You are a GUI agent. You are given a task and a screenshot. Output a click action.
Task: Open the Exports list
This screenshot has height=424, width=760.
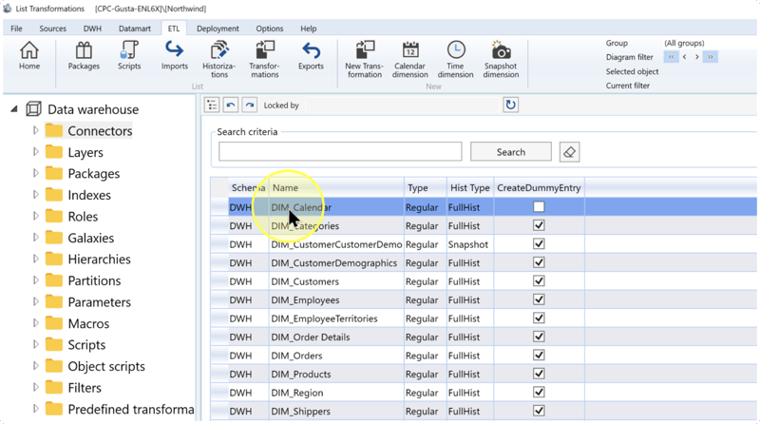click(x=311, y=56)
